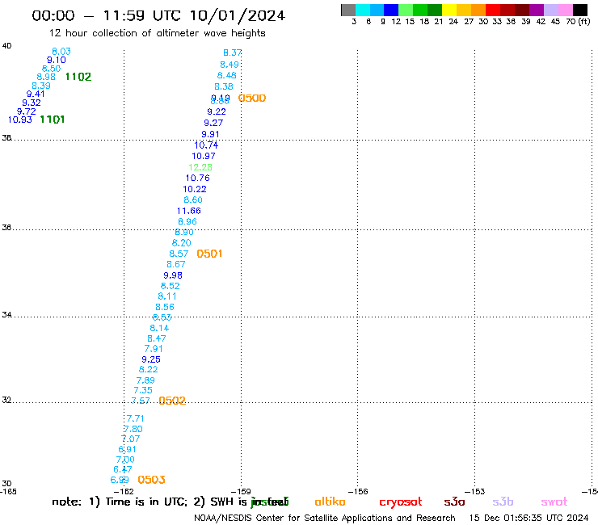Click the 8.49 wave height value
The image size is (598, 525).
tap(230, 65)
